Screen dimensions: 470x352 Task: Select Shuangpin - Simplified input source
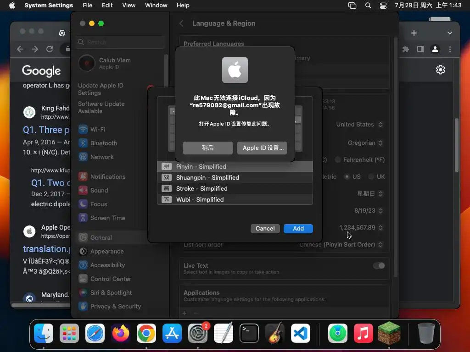click(235, 177)
